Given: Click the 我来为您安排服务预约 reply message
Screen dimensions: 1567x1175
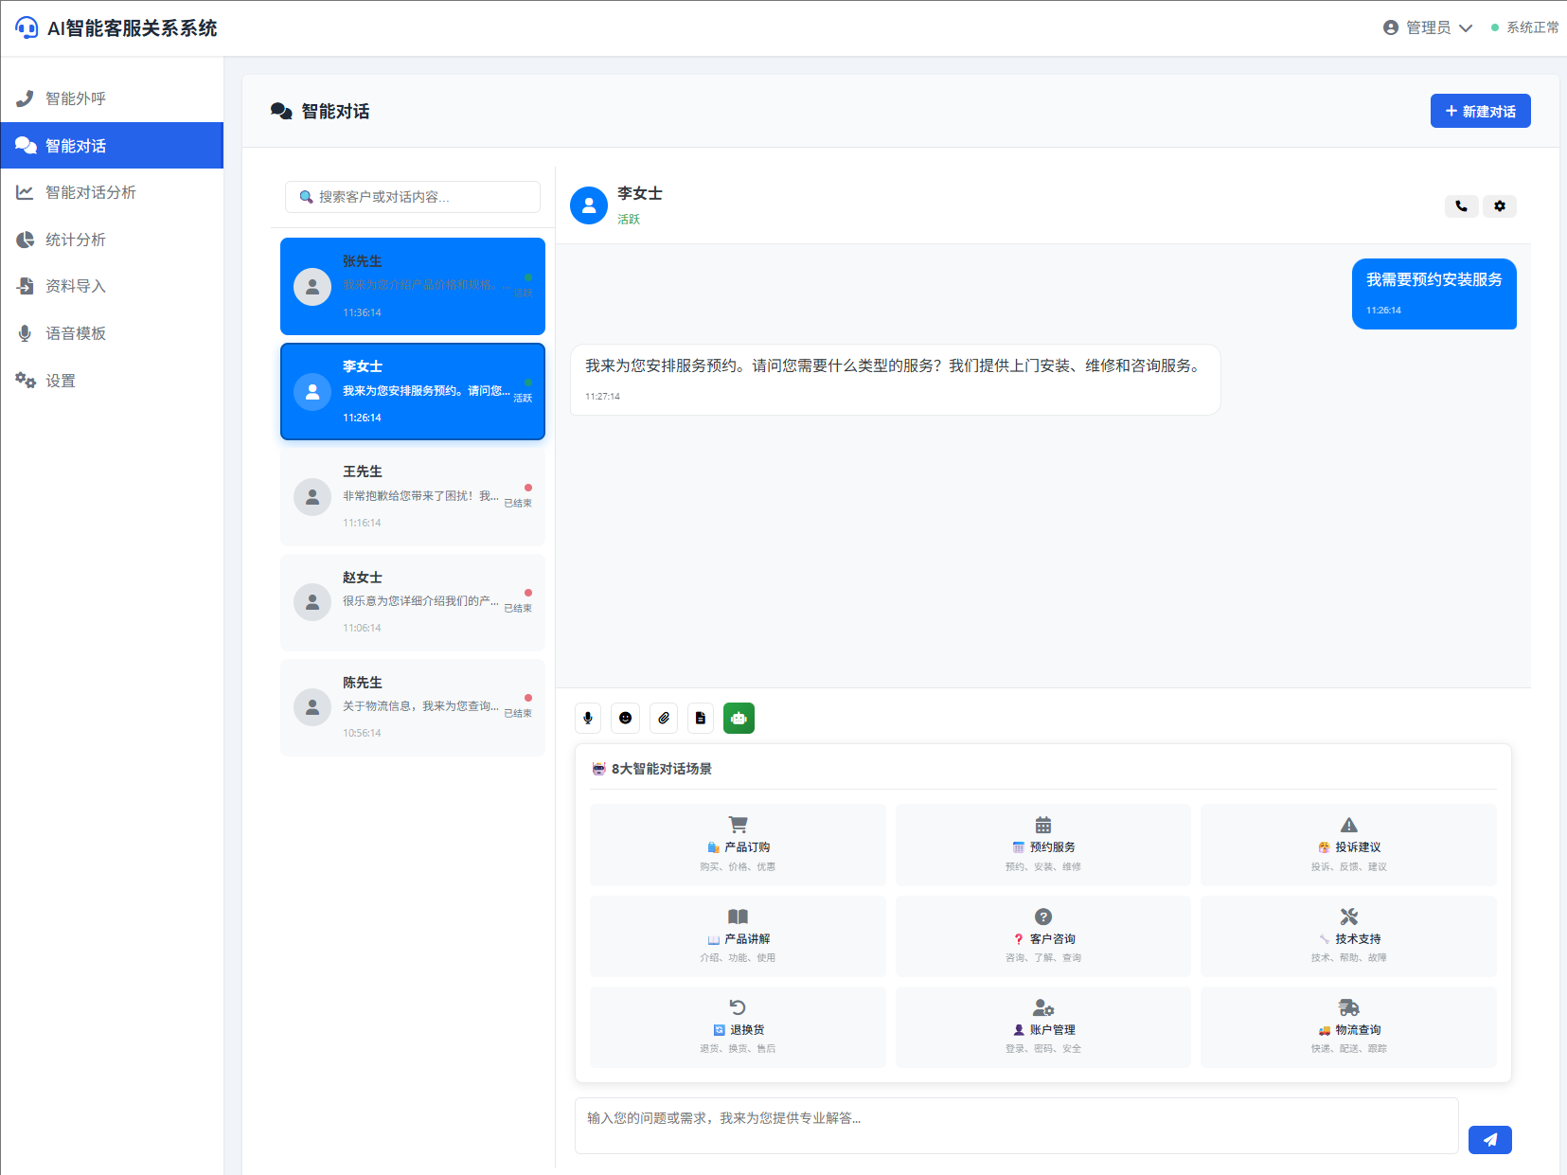Looking at the screenshot, I should (895, 379).
